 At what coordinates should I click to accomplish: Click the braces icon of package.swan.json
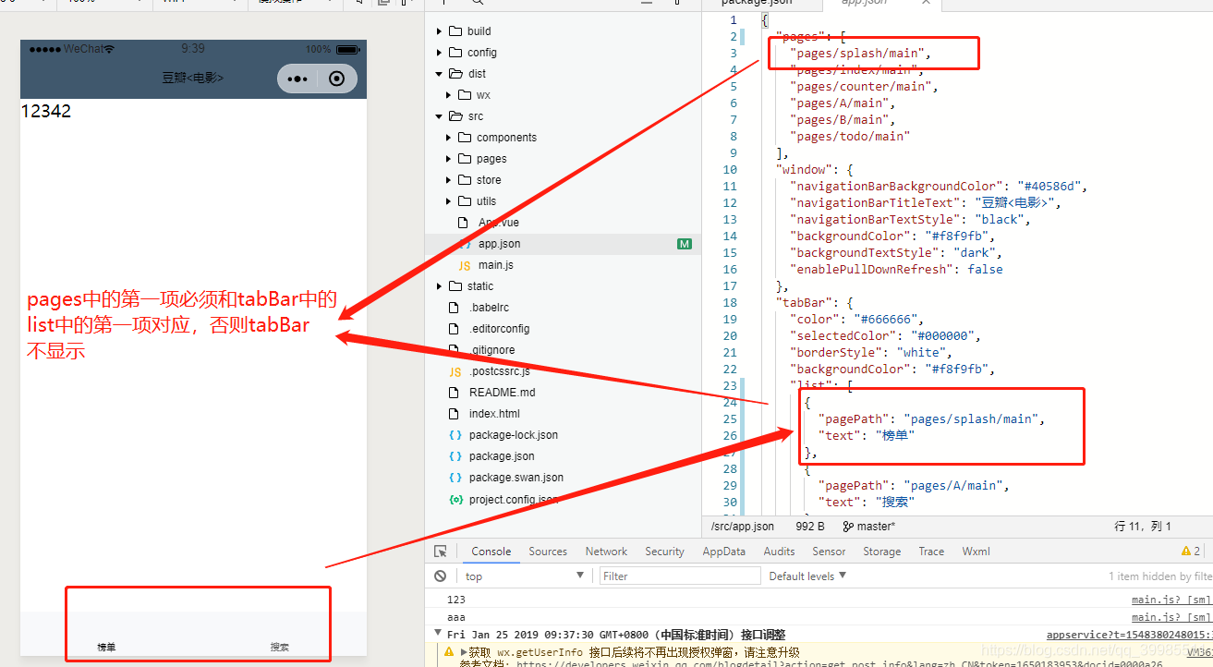click(x=455, y=478)
